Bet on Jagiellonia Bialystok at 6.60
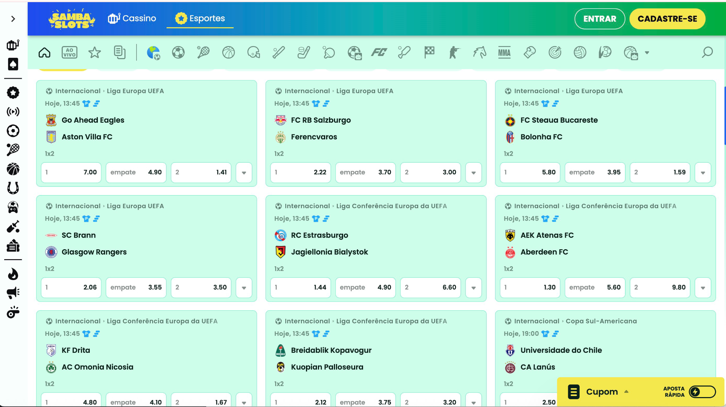The image size is (726, 407). coord(430,288)
